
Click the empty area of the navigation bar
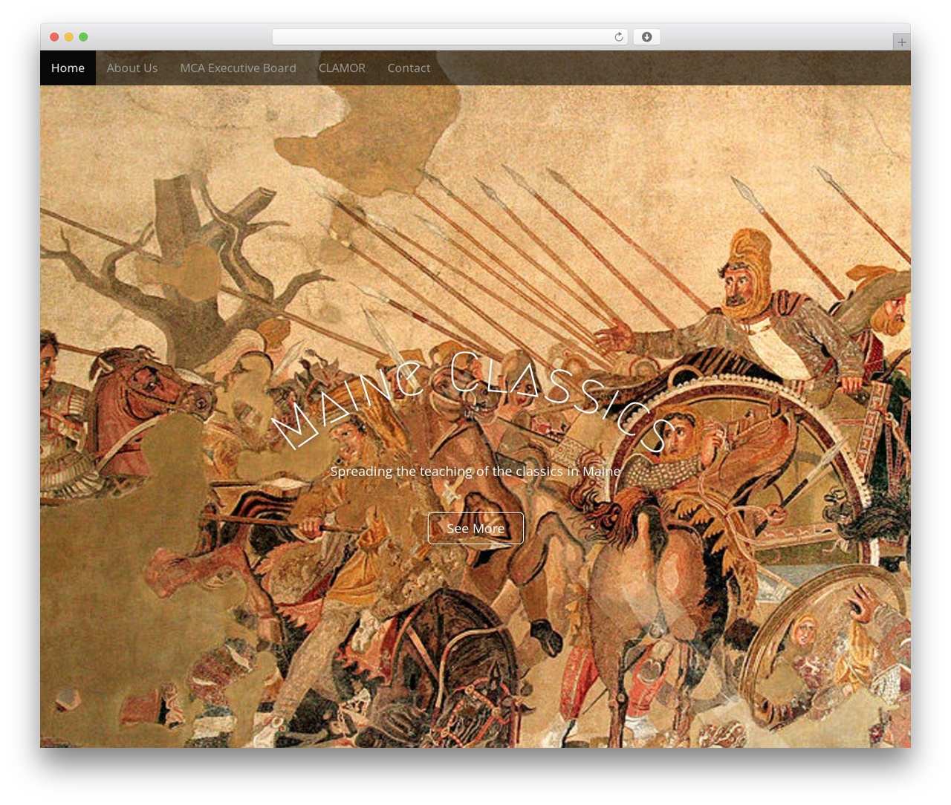click(669, 68)
